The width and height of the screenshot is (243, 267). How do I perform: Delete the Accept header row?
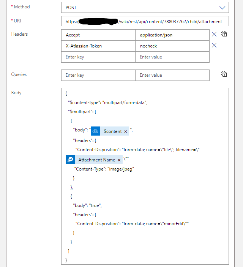coord(214,34)
